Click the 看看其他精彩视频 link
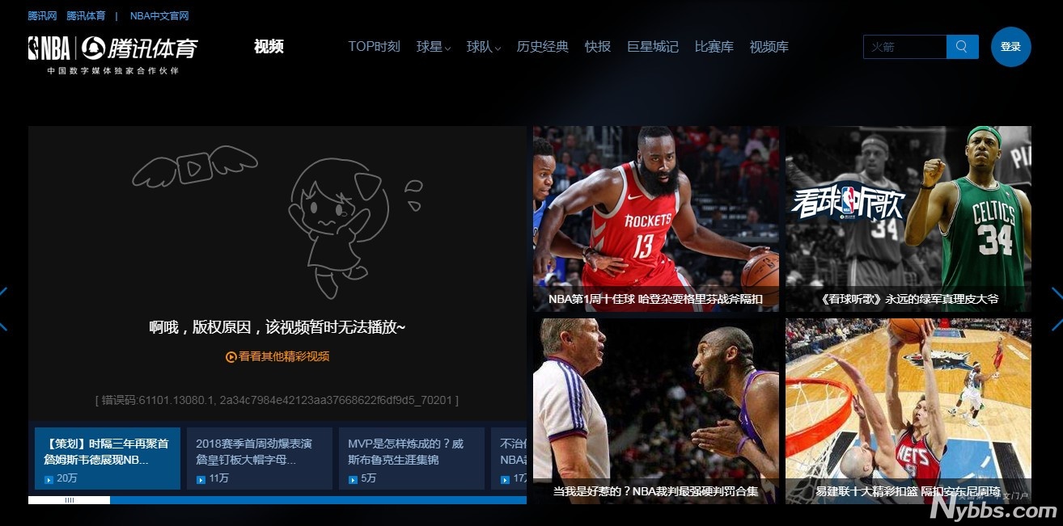 coord(284,357)
